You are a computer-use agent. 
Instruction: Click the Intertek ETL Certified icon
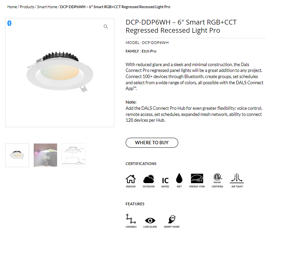pyautogui.click(x=217, y=179)
